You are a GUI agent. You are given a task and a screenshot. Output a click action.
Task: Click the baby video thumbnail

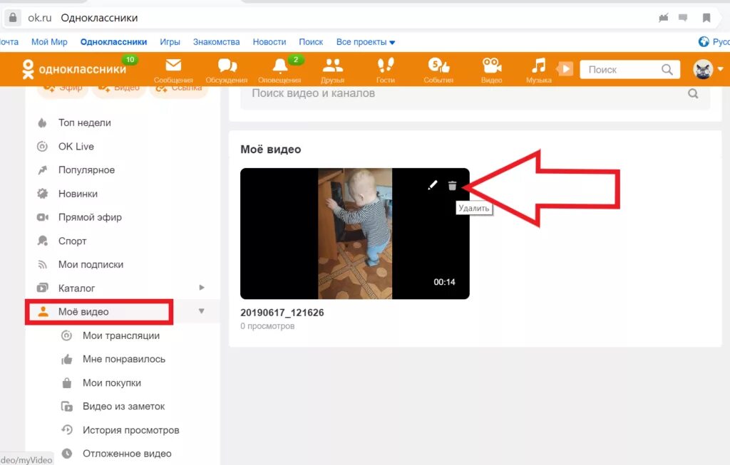(355, 234)
